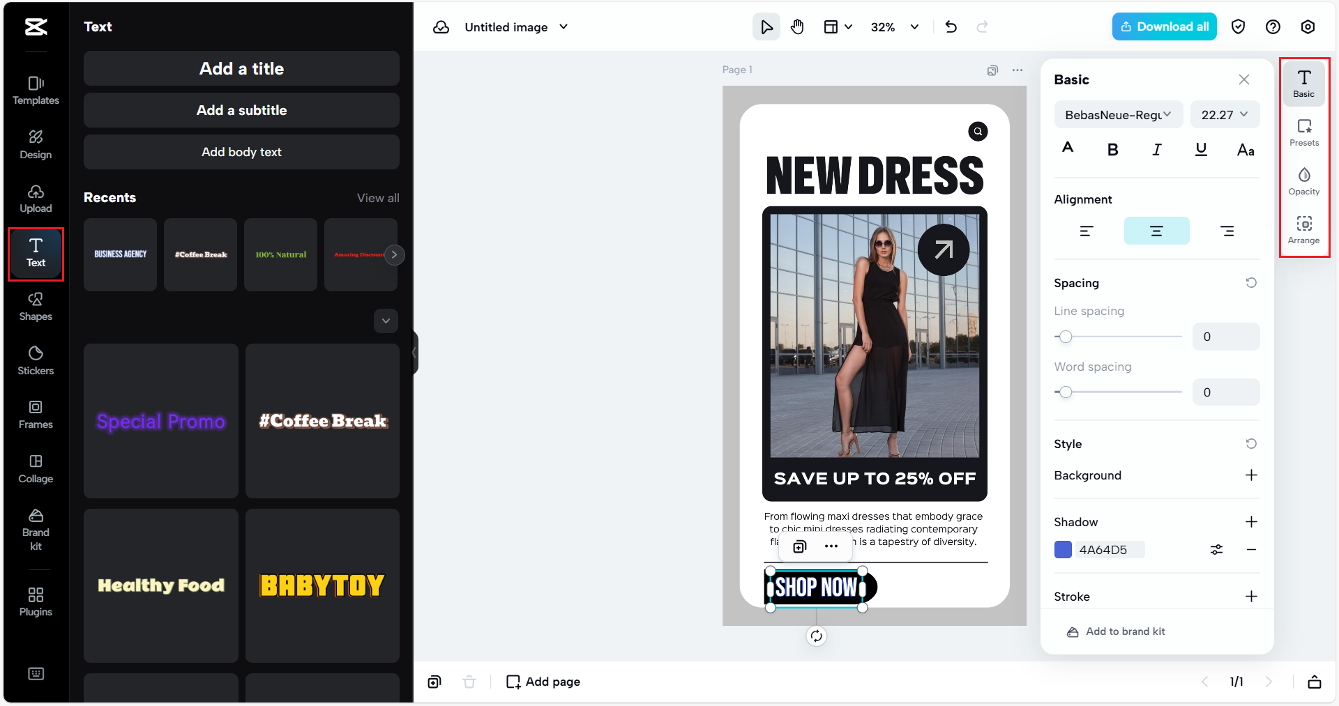This screenshot has width=1339, height=706.
Task: Open the Arrange settings
Action: 1303,229
